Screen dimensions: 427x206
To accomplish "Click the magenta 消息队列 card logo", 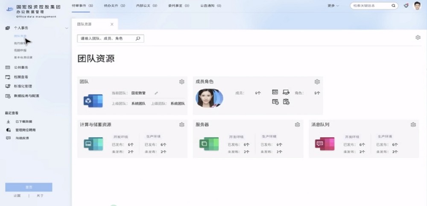I will tap(325, 144).
